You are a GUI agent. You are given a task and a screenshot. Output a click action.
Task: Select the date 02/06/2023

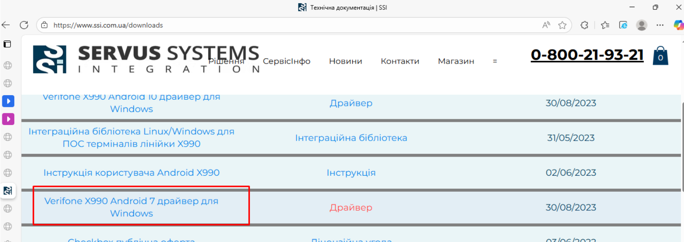pyautogui.click(x=571, y=173)
